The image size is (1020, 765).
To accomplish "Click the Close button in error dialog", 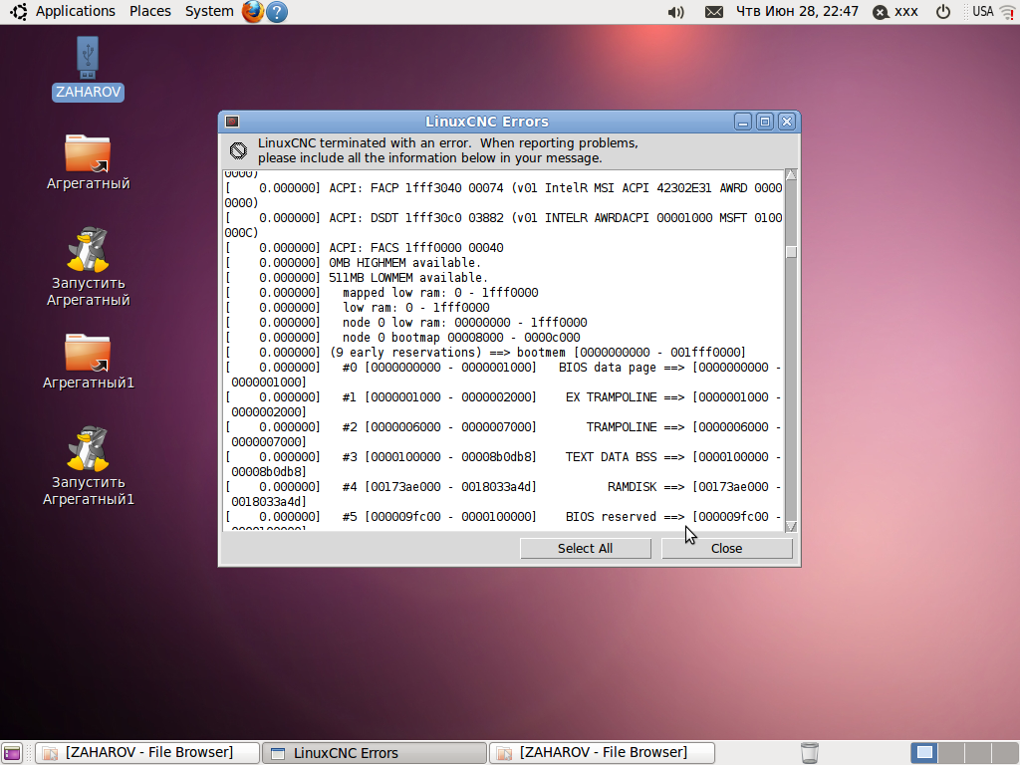I will click(726, 549).
